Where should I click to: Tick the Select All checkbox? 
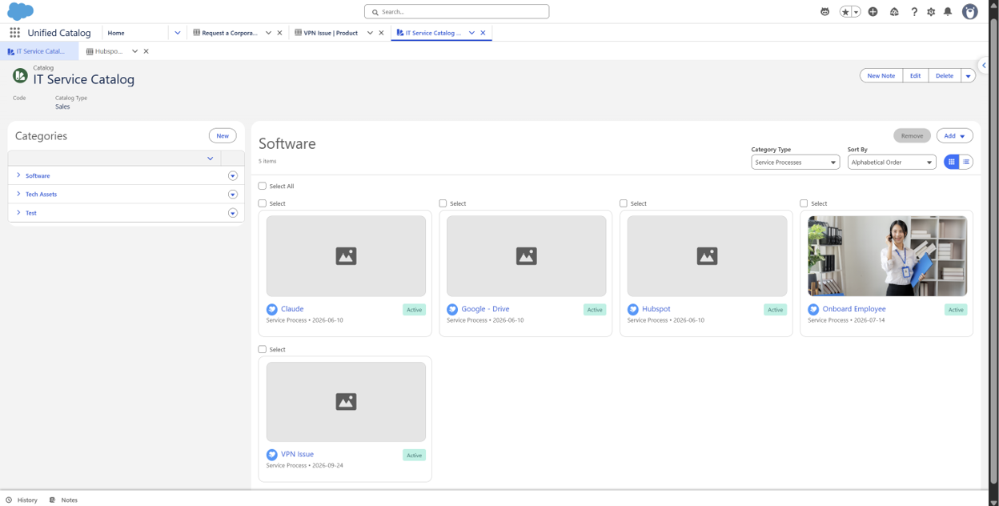coord(262,187)
